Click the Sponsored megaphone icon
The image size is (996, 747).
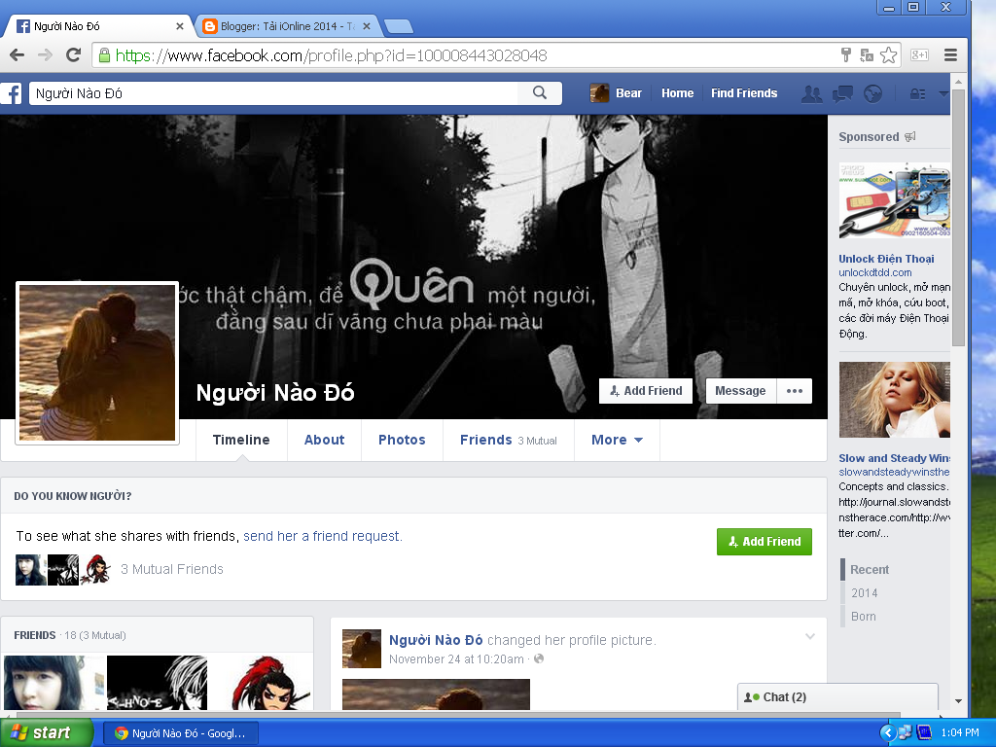click(910, 136)
